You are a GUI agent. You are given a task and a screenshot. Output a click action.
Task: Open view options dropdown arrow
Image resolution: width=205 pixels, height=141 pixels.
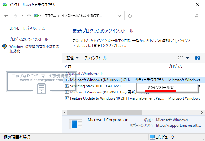tap(187, 58)
